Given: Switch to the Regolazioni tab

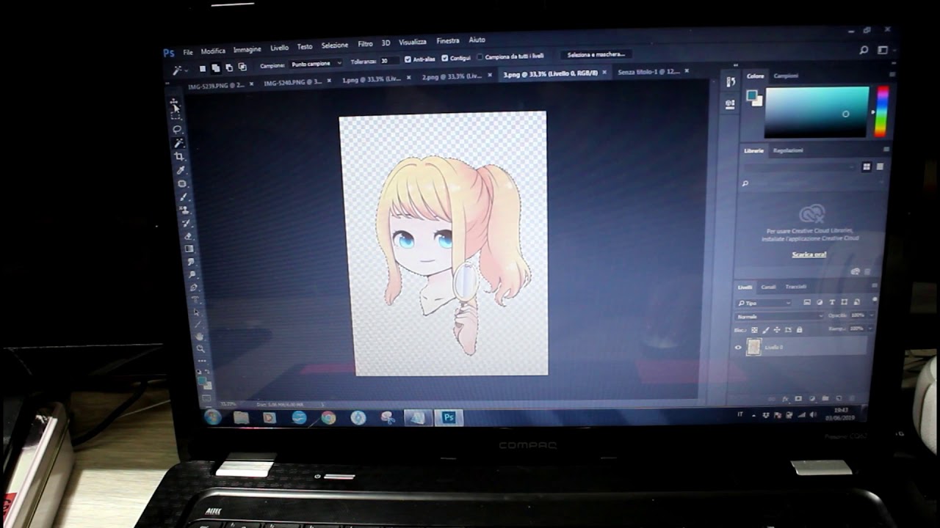Looking at the screenshot, I should point(788,150).
